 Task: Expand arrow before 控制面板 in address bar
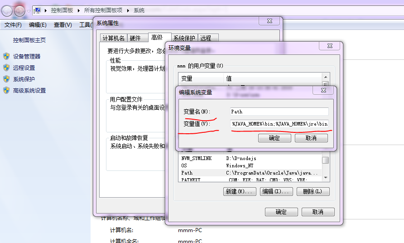pos(46,10)
